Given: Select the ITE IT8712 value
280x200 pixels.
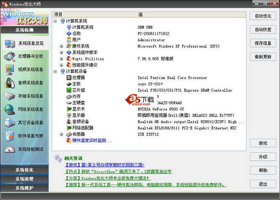Looking at the screenshot, I should (148, 134).
